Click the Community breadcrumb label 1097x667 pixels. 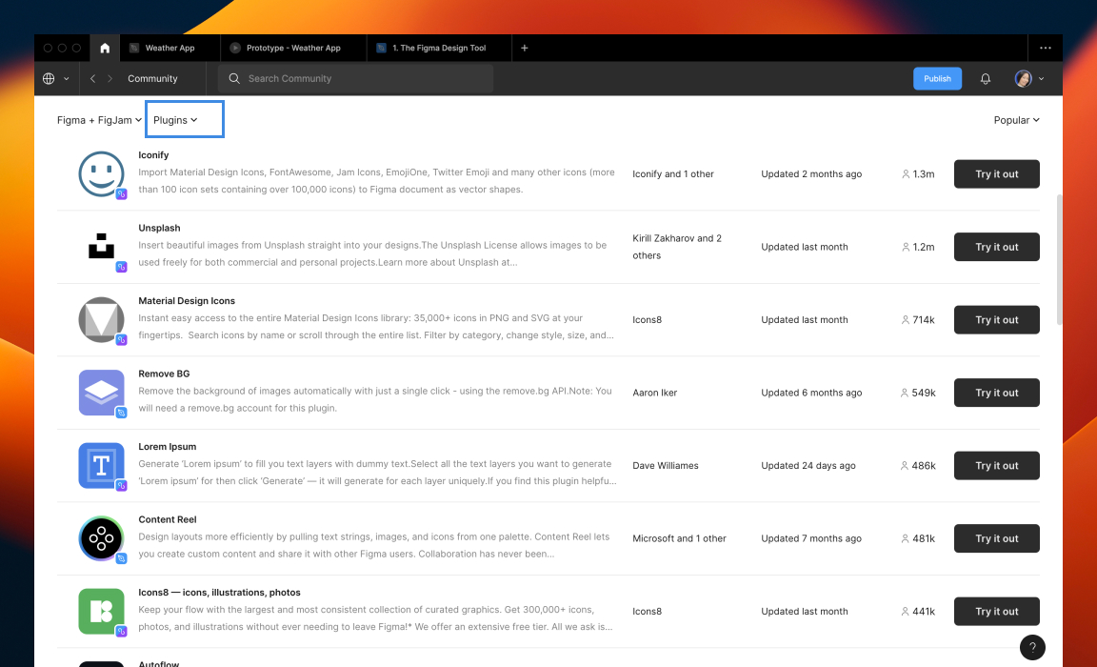tap(152, 78)
